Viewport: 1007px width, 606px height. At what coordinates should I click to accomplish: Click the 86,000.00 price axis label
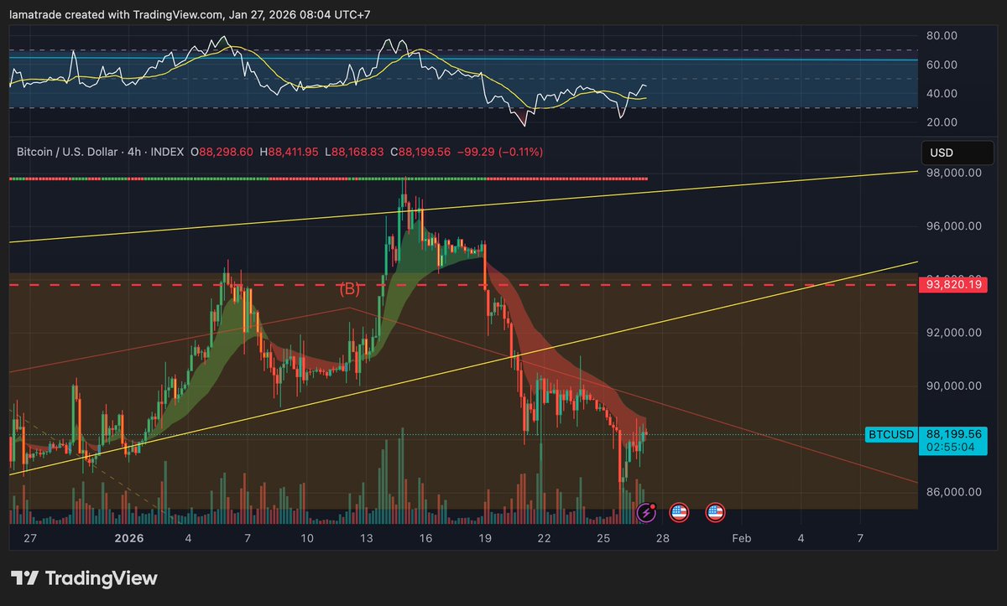[x=953, y=492]
